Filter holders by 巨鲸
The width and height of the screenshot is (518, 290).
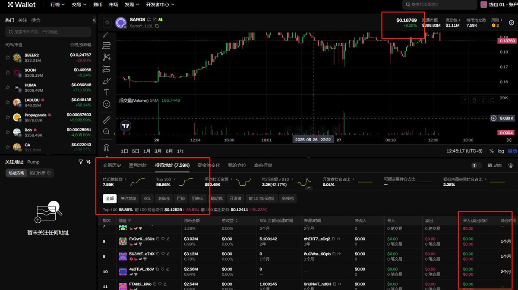181,199
